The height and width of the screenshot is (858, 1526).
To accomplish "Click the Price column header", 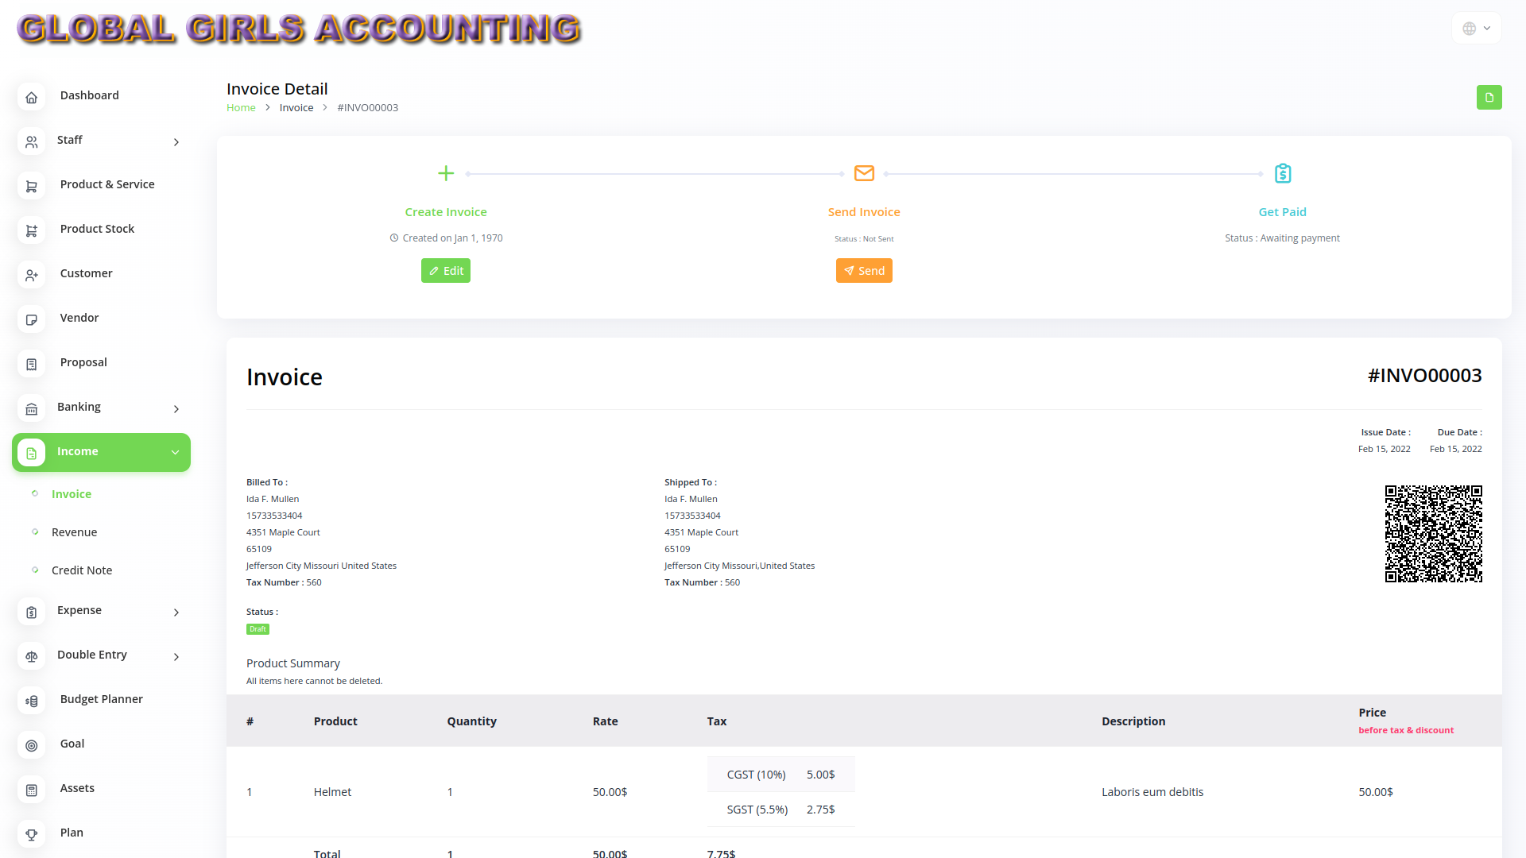I will pyautogui.click(x=1372, y=713).
